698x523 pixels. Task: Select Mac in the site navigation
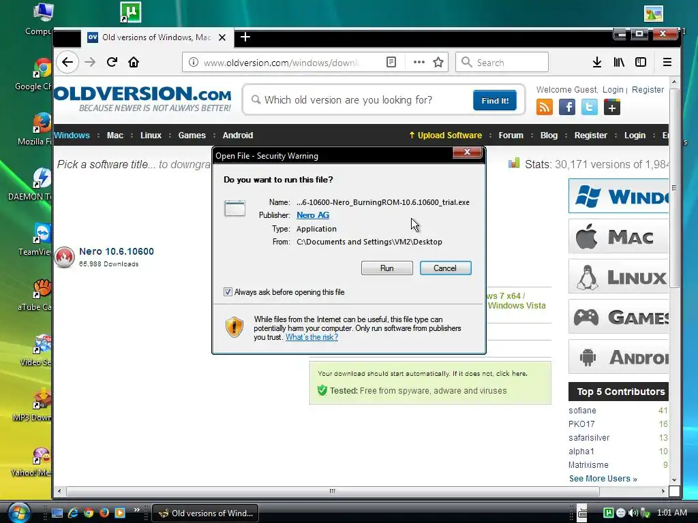pyautogui.click(x=115, y=136)
